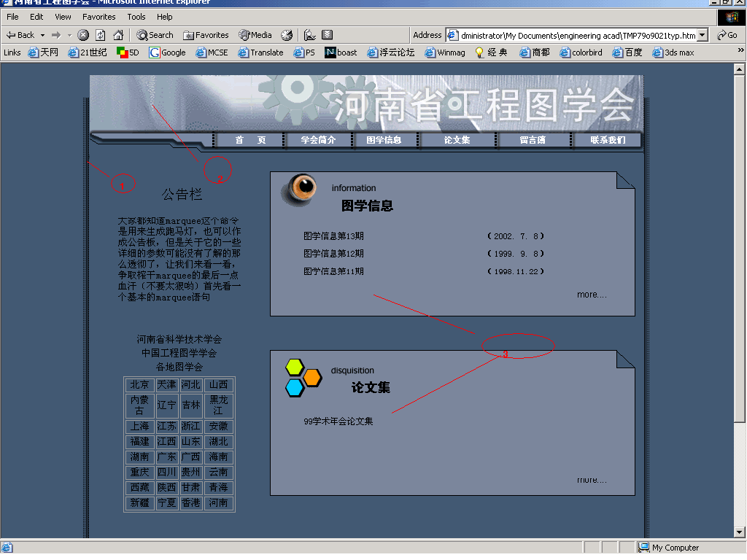Click the Refresh page icon
Image resolution: width=747 pixels, height=560 pixels.
click(x=101, y=35)
